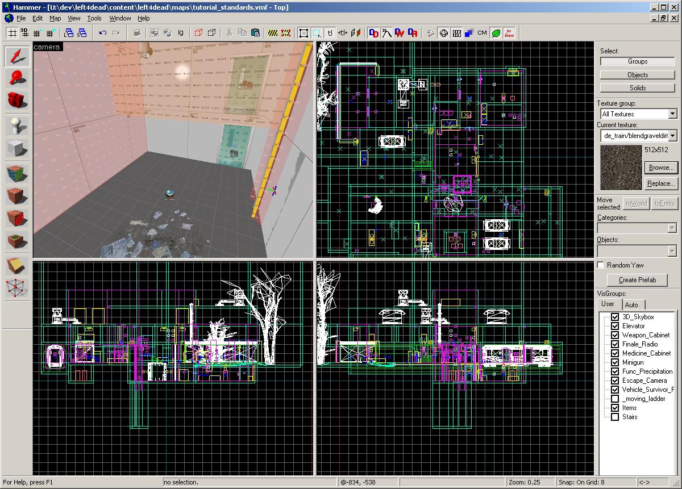Image resolution: width=682 pixels, height=489 pixels.
Task: Toggle the CM cordon/collision button
Action: (482, 33)
